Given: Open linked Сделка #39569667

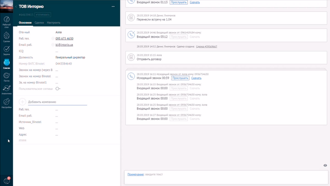Looking at the screenshot, I should (x=207, y=47).
